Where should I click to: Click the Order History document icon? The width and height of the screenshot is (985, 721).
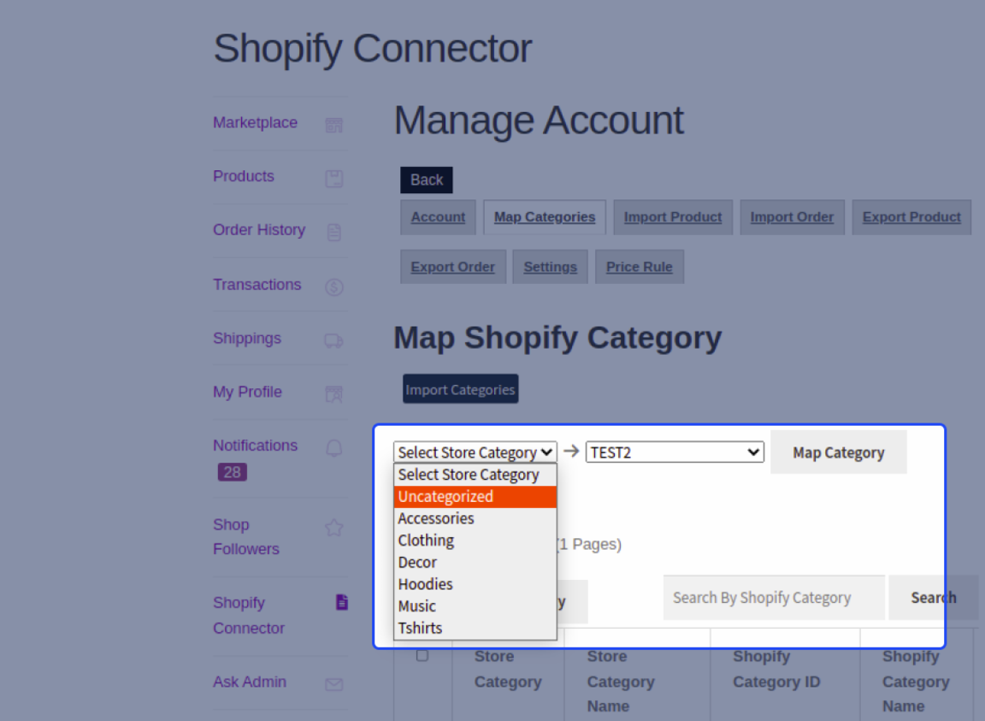[x=333, y=230]
